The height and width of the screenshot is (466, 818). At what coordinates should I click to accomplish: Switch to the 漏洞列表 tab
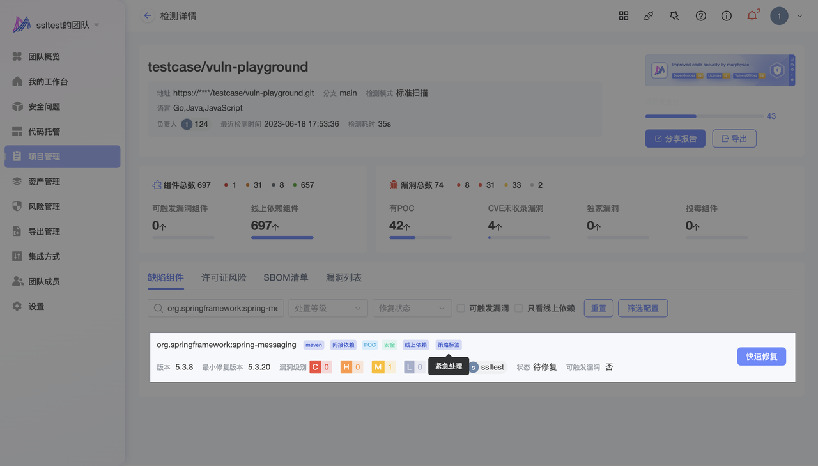(344, 277)
